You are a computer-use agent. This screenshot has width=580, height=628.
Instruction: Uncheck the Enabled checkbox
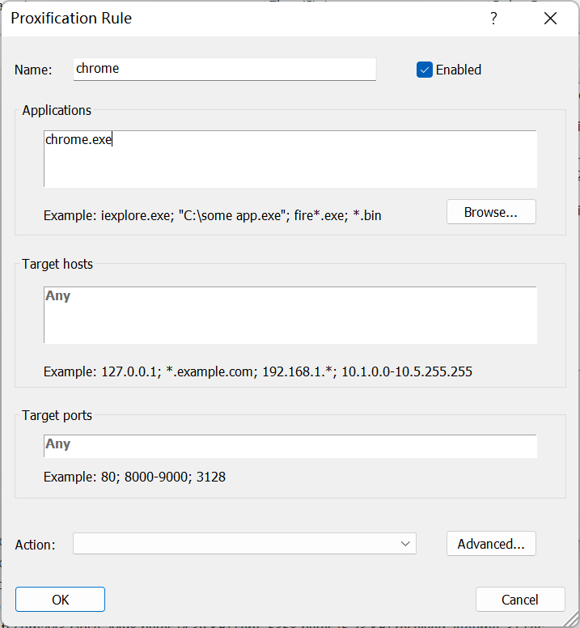coord(425,70)
